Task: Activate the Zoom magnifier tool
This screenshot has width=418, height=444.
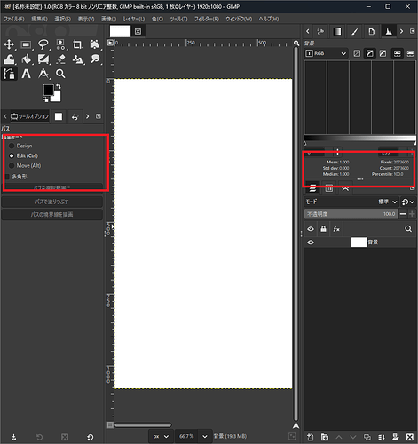Action: (x=60, y=74)
